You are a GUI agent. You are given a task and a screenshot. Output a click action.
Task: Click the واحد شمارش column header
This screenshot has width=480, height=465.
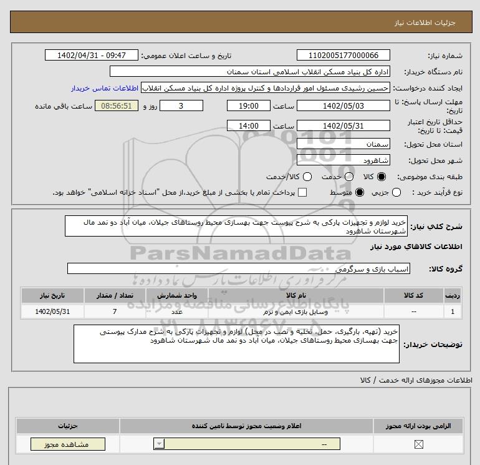tap(177, 295)
